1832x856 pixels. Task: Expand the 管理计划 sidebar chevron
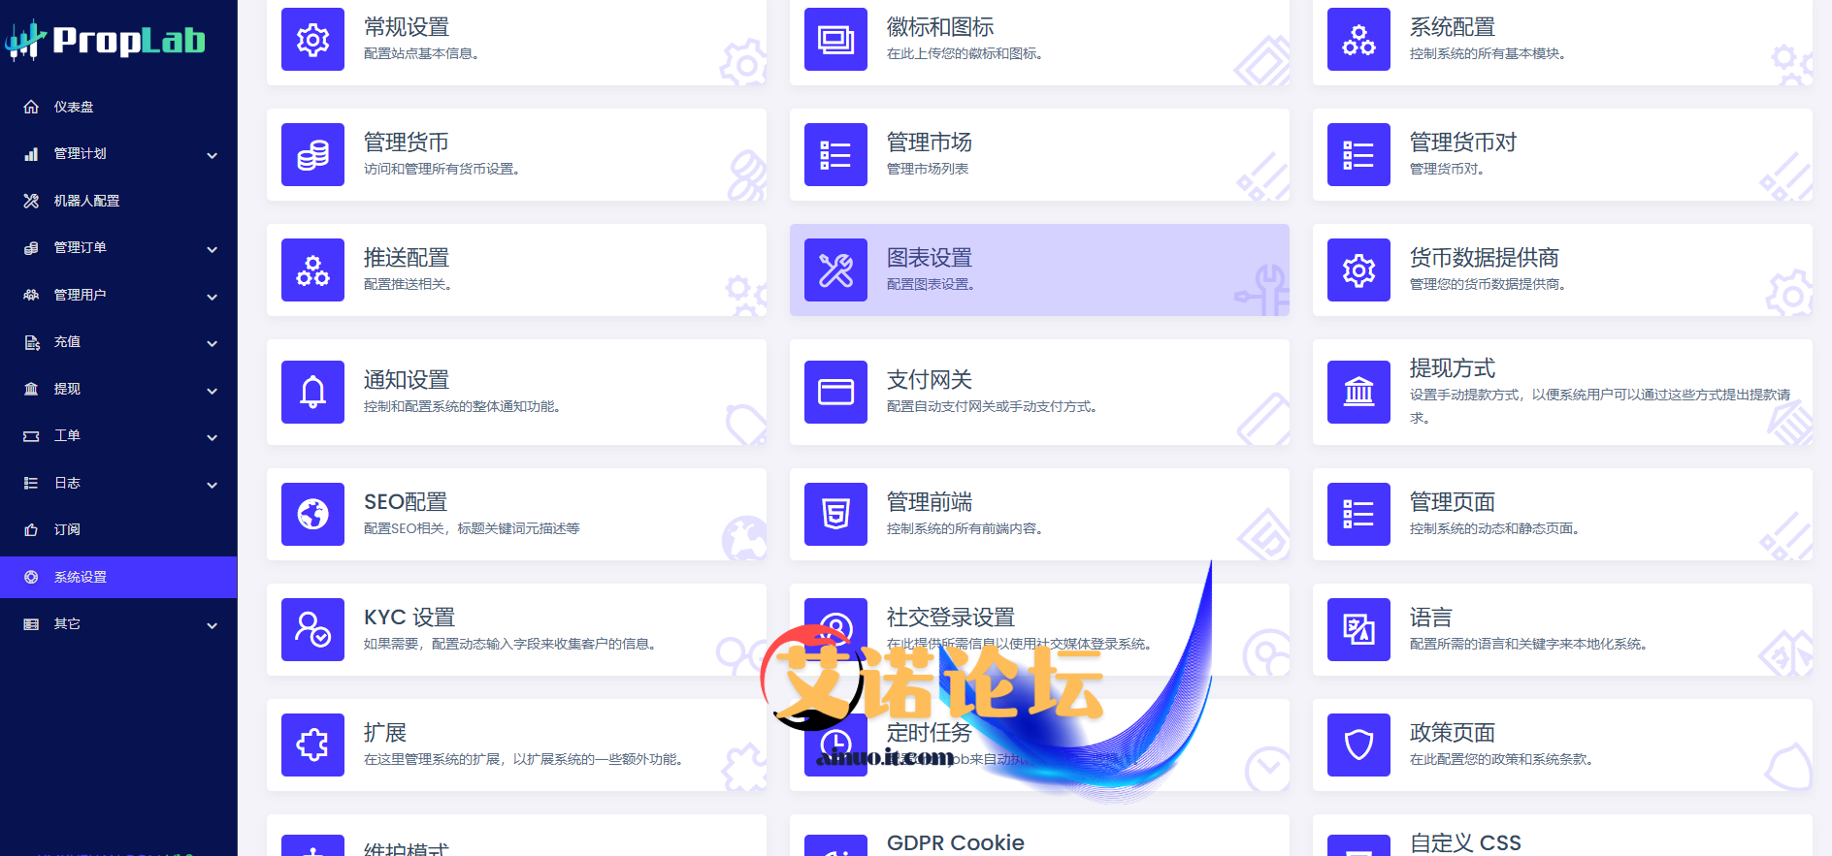(x=213, y=155)
